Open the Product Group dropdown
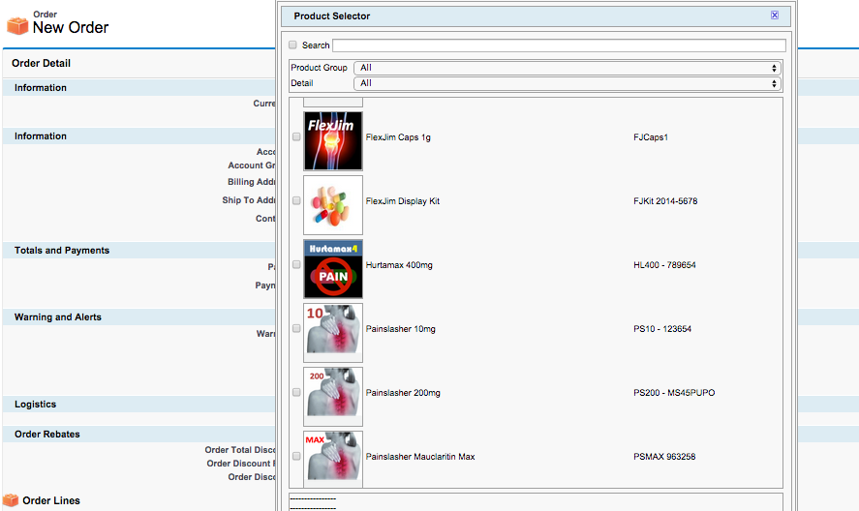 pos(568,68)
